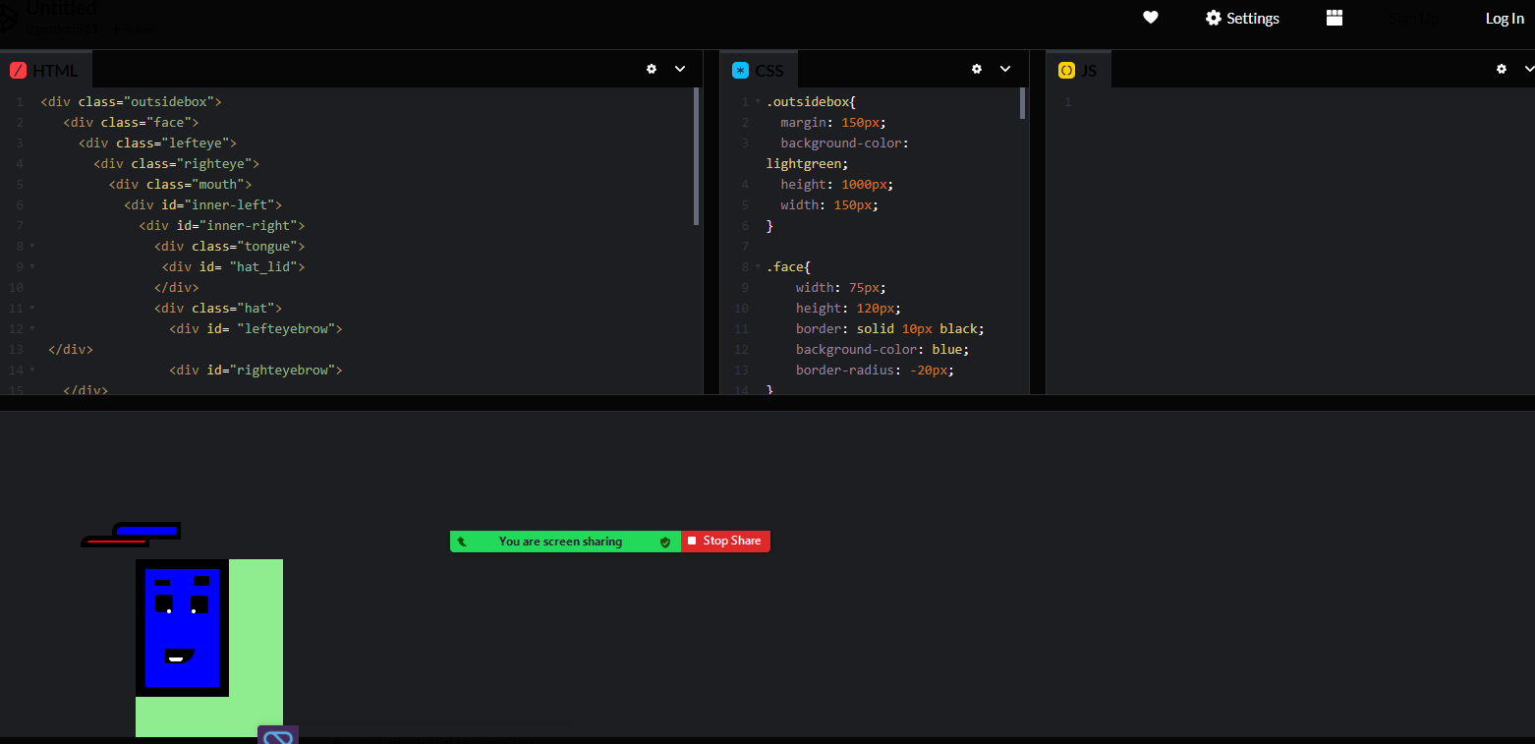This screenshot has height=744, width=1535.
Task: Select the HTML editor tab
Action: pos(45,70)
